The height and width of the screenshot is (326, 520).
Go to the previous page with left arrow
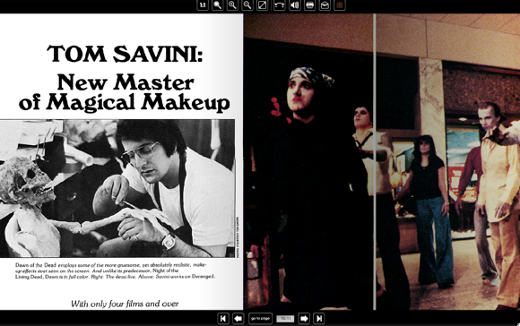coord(238,318)
